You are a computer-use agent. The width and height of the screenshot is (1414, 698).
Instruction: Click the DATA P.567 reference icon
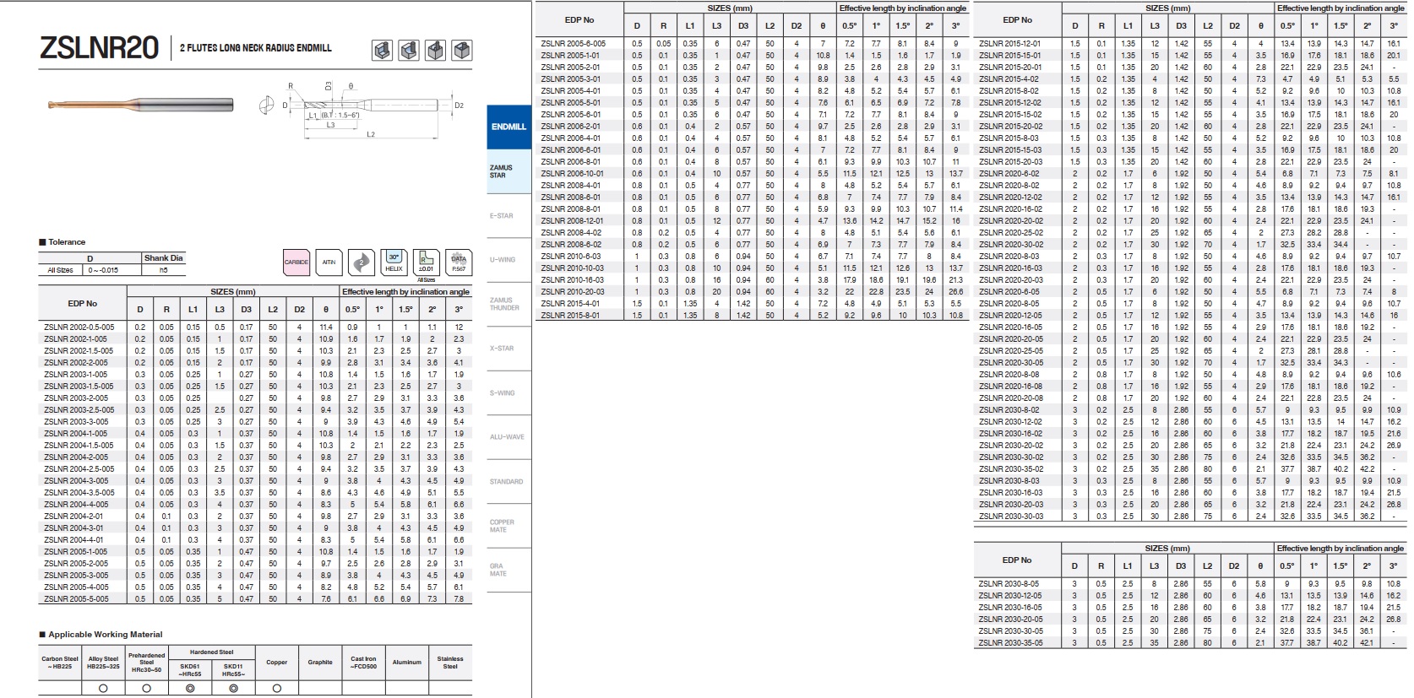[459, 262]
